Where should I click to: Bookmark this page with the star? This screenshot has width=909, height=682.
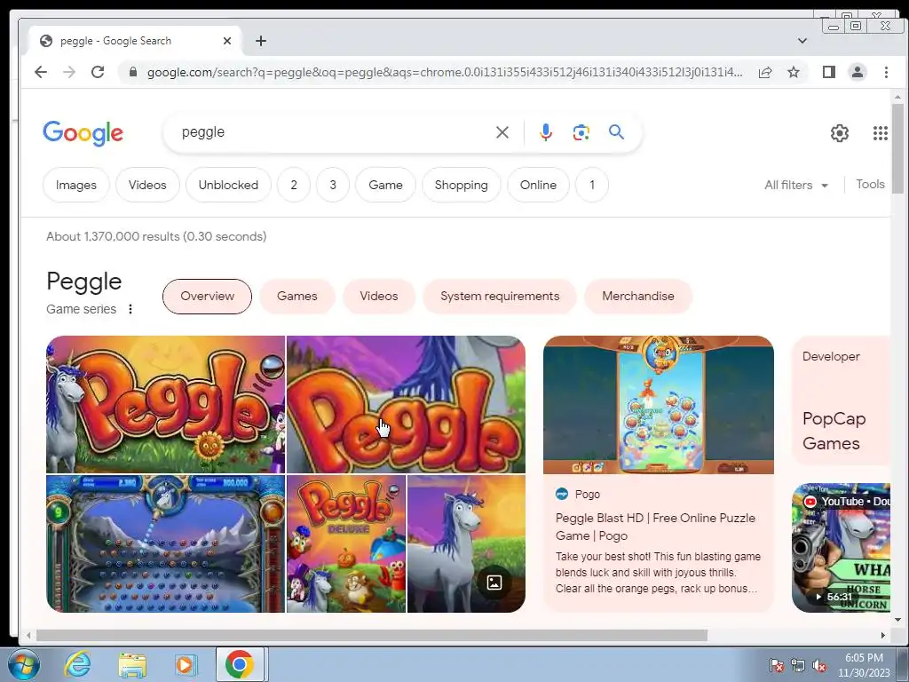tap(794, 72)
